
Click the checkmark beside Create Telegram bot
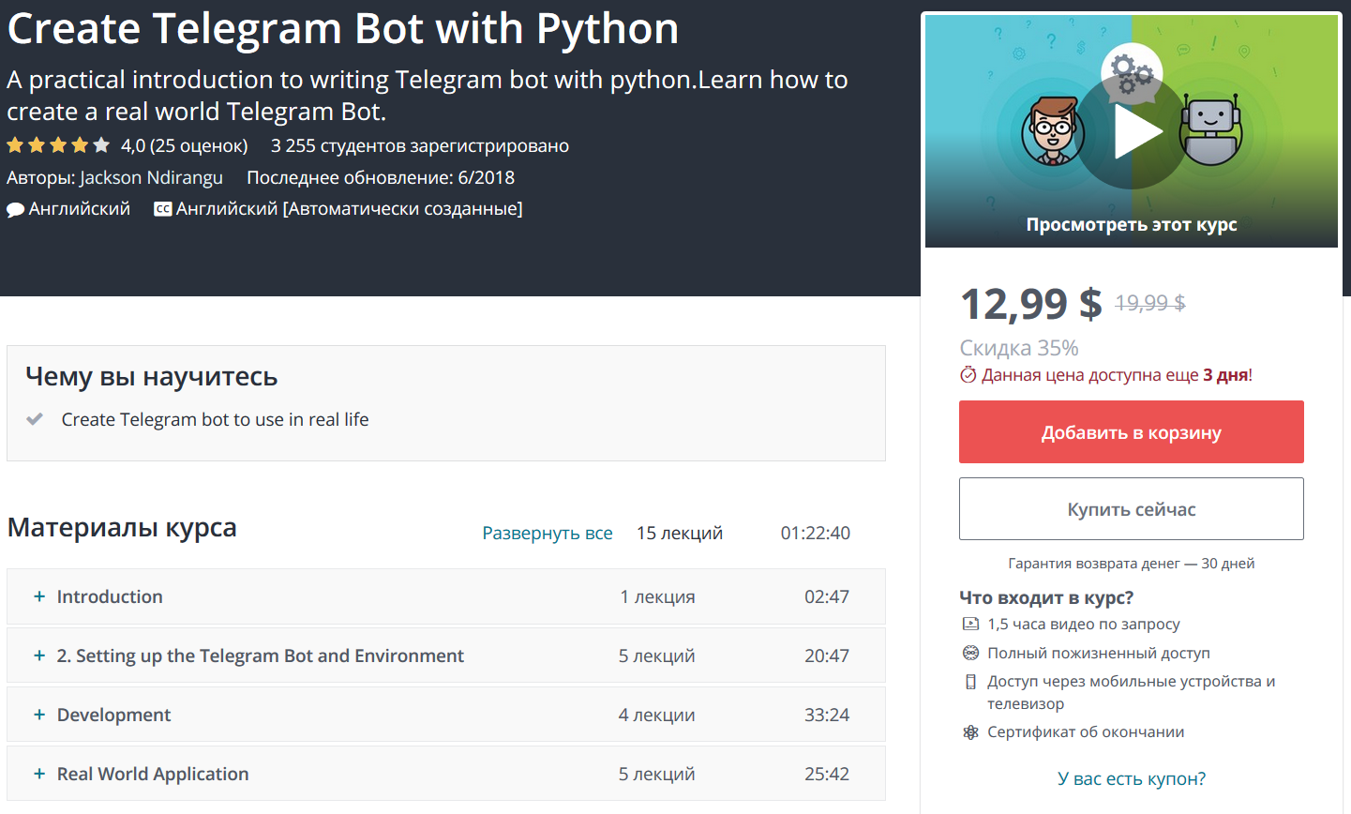click(x=35, y=419)
